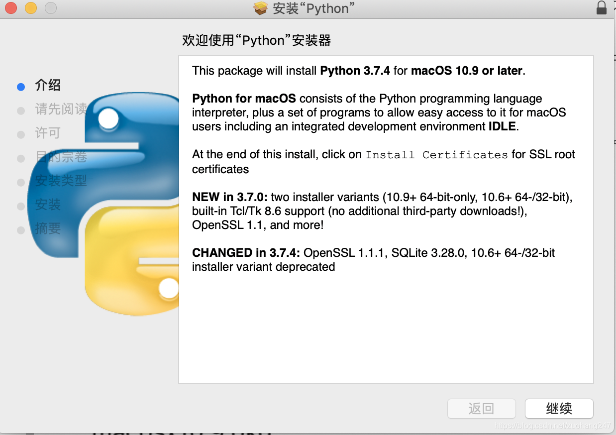Image resolution: width=616 pixels, height=435 pixels.
Task: Click the bold text Python 3.7.4
Action: pyautogui.click(x=355, y=71)
